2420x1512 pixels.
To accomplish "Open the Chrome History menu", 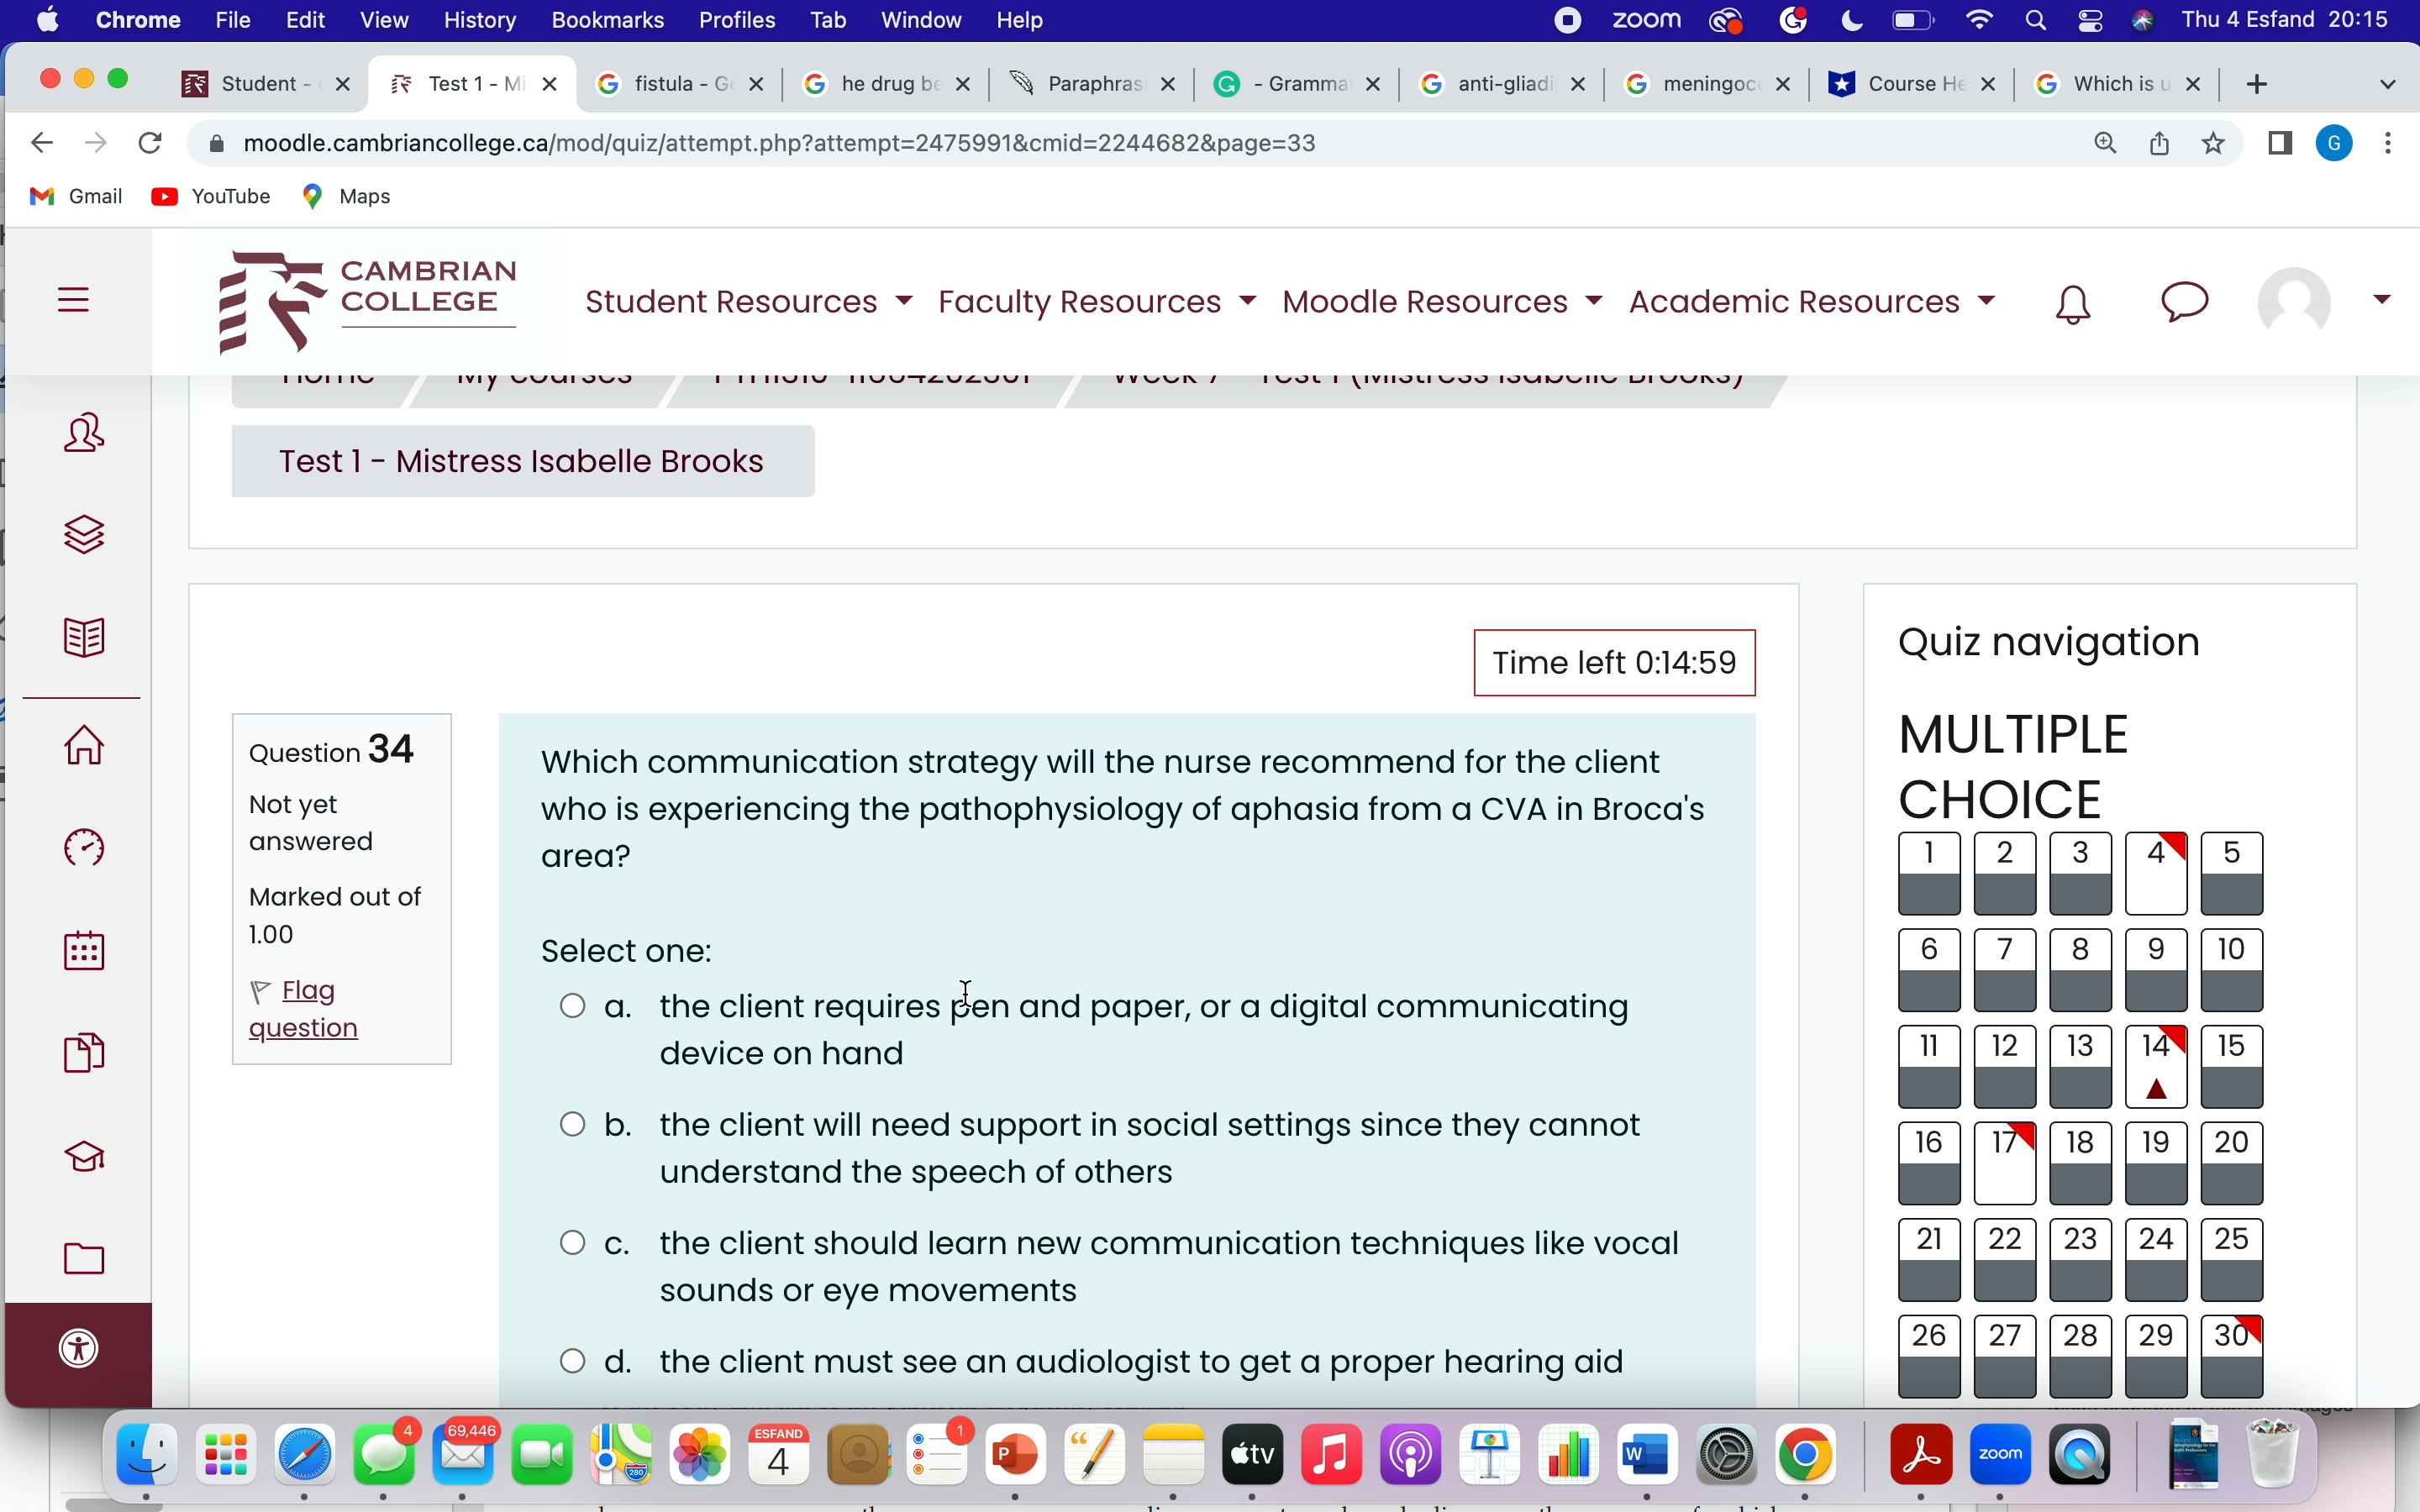I will (x=479, y=20).
